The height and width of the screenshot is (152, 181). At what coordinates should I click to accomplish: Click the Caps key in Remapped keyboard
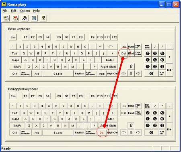16,119
